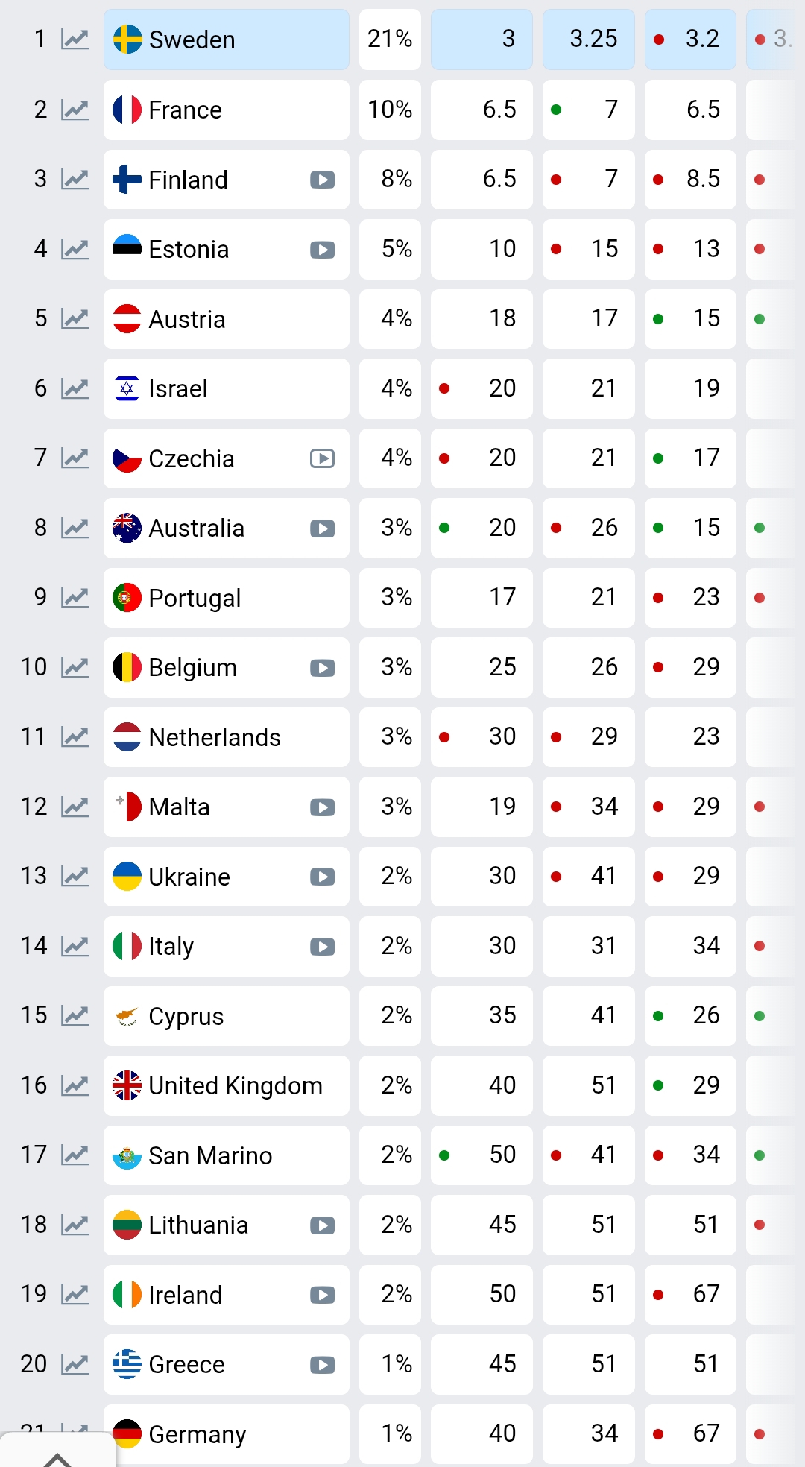The height and width of the screenshot is (1467, 805).
Task: Click Austria's odds value 18
Action: point(502,318)
